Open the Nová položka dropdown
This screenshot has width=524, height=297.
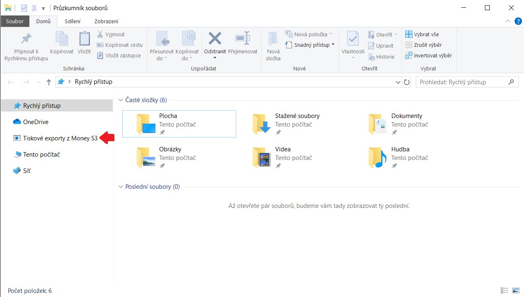coord(309,34)
